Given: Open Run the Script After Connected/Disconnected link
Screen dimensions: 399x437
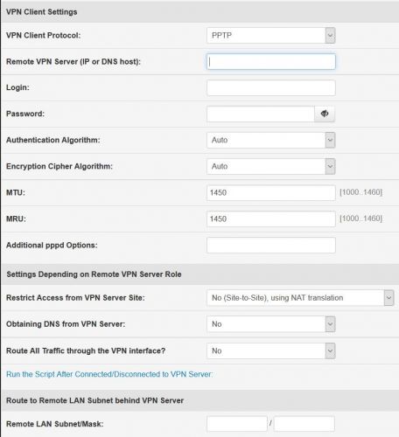Looking at the screenshot, I should click(x=109, y=374).
